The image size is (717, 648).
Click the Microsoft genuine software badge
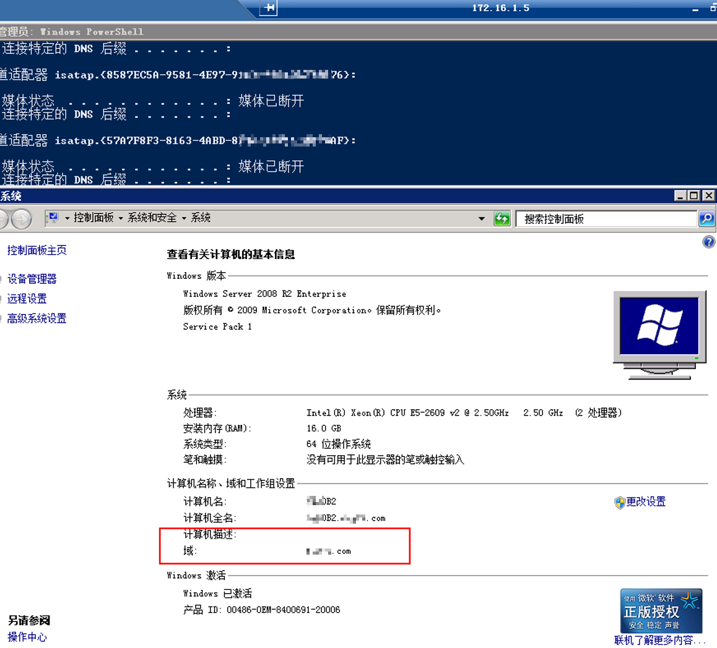(x=661, y=610)
